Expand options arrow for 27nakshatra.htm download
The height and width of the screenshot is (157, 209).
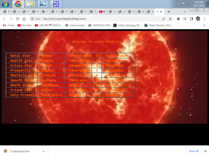pyautogui.click(x=43, y=151)
